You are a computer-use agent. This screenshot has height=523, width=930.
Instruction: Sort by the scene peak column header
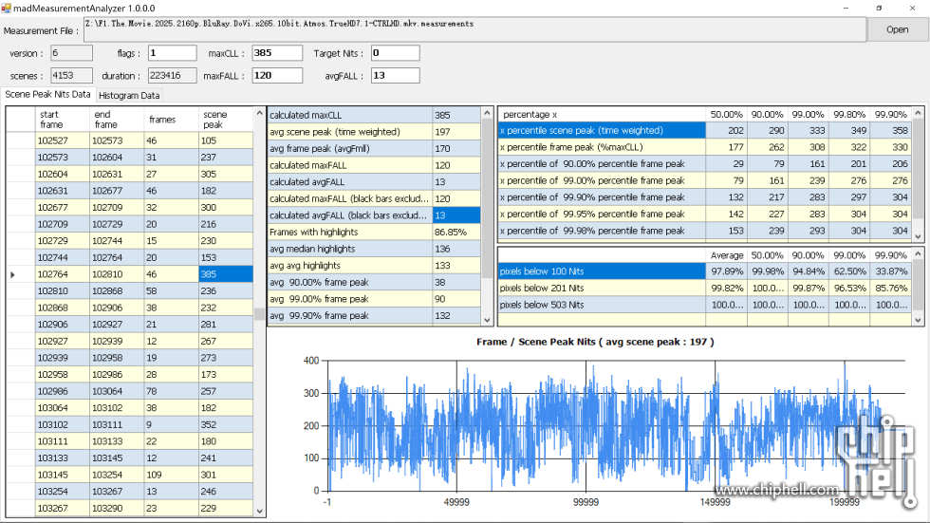tap(225, 119)
